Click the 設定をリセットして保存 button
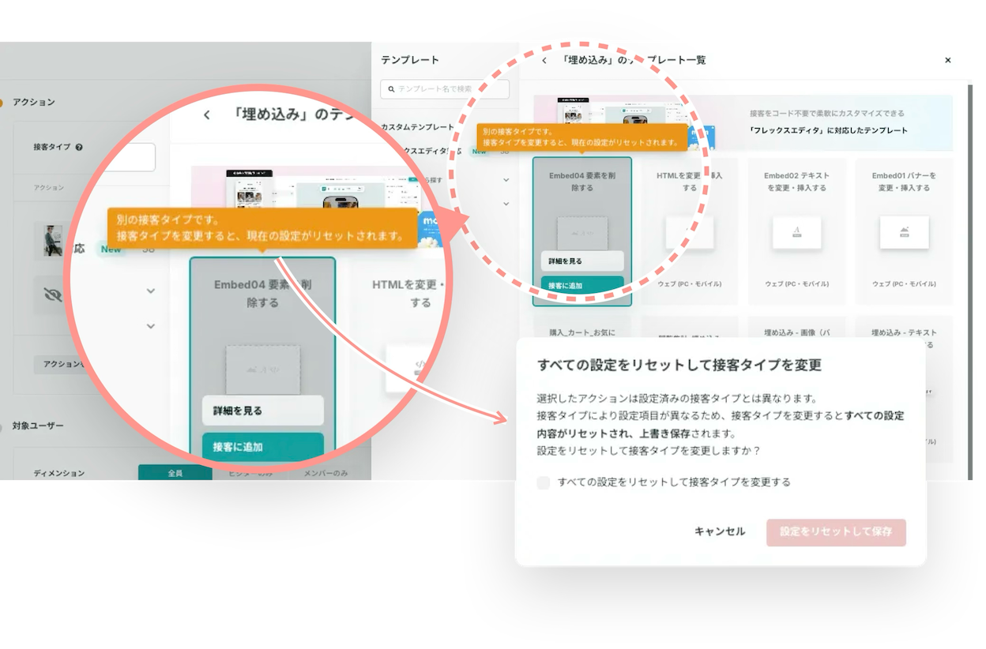 (836, 532)
